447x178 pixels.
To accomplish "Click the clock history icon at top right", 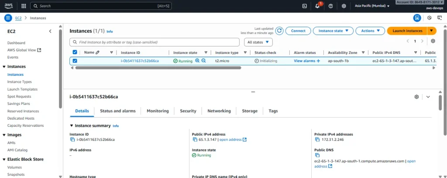I will [x=430, y=18].
